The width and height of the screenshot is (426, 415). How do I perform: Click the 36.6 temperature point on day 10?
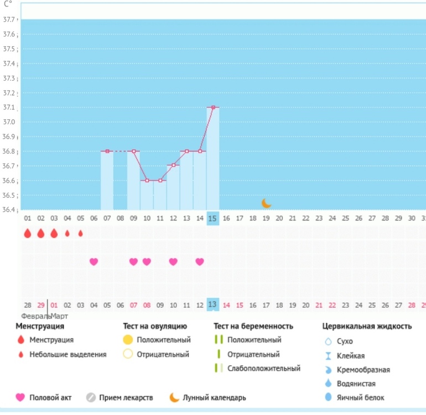pos(147,180)
